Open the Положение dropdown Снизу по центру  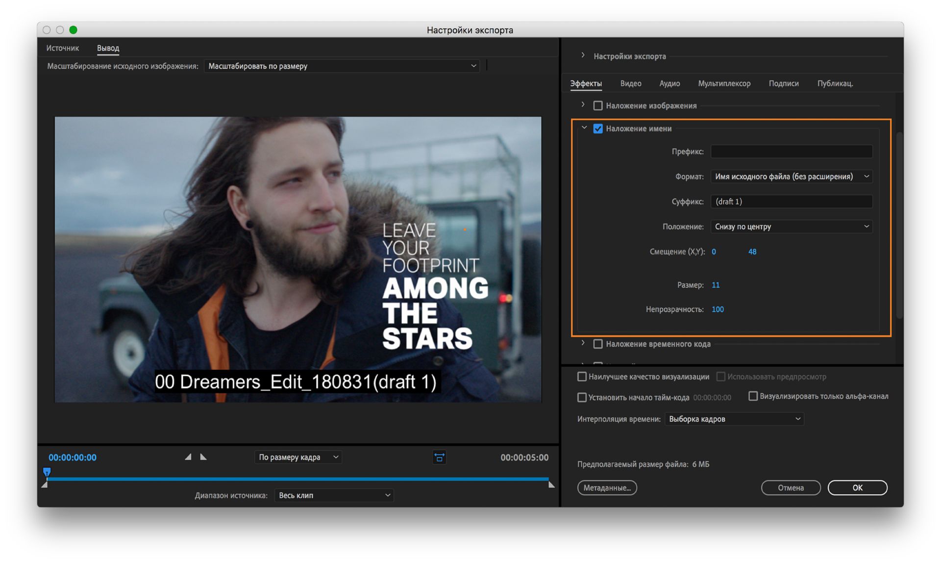click(x=791, y=227)
